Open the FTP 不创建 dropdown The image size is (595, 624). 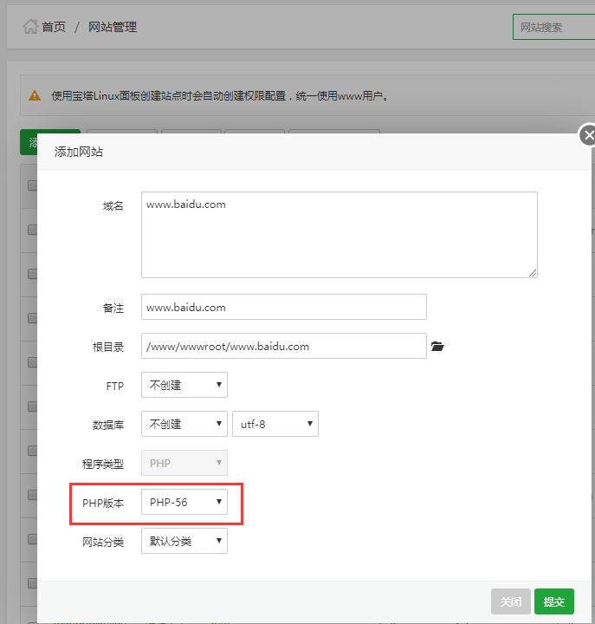[184, 385]
